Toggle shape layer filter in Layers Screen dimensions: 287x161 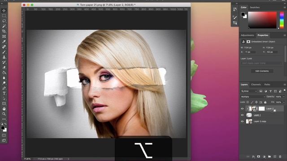[275, 91]
